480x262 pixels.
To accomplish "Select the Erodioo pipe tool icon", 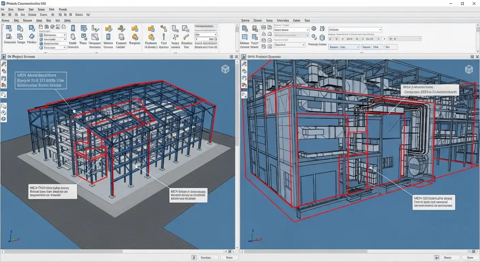I will coord(186,37).
